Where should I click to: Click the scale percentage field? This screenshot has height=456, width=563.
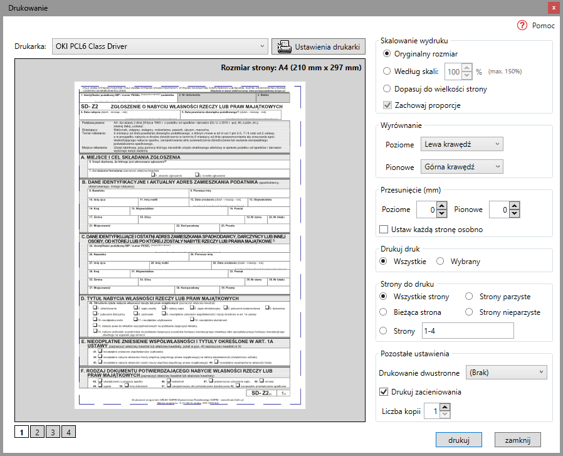click(x=453, y=72)
